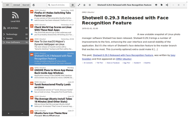Toggle unread dot on Firefox 61 article

coord(32,20)
